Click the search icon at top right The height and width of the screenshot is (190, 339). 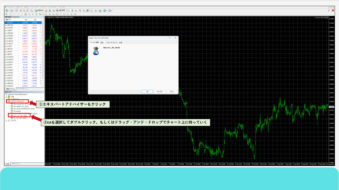click(x=329, y=11)
